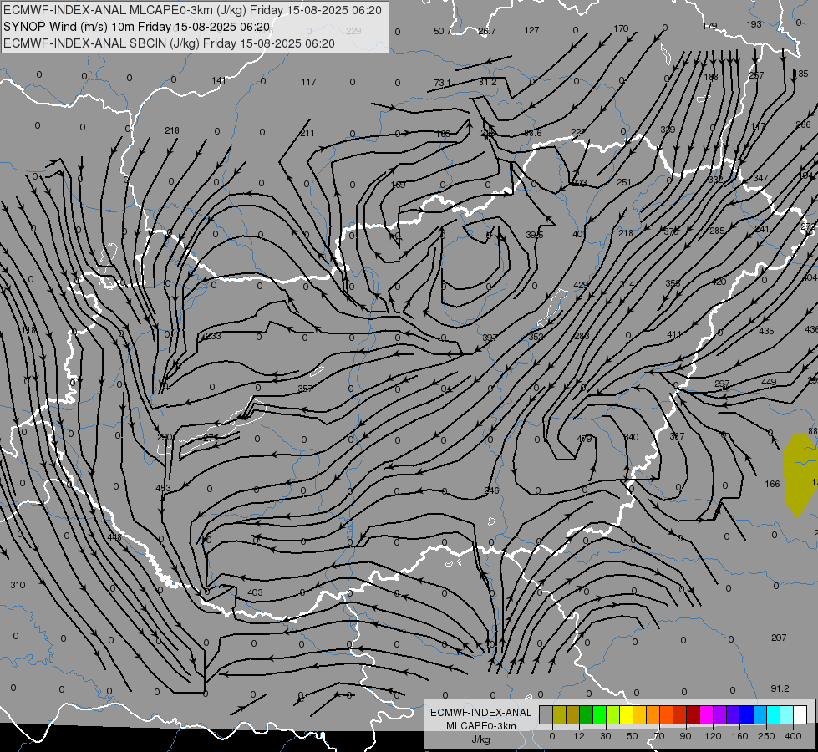
Task: Click the map value 233
Action: 213,336
